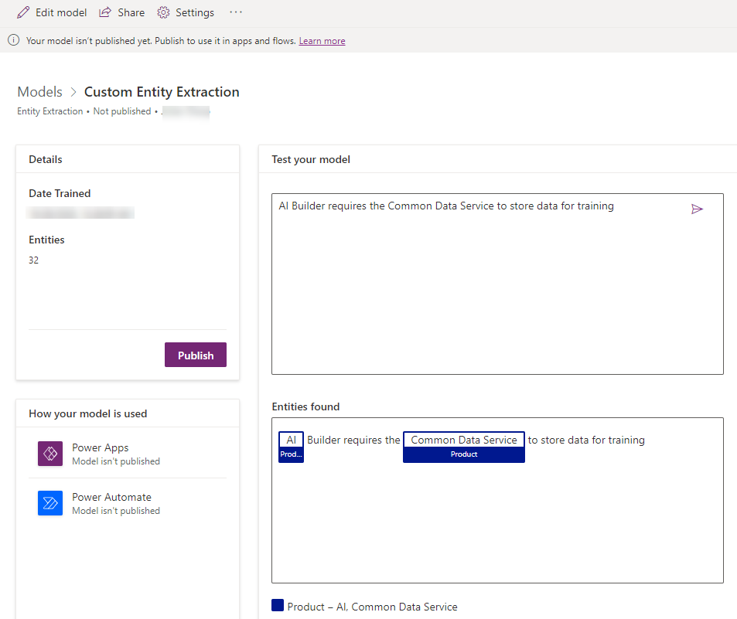
Task: Select the Common Data Service entity tag
Action: pos(464,447)
